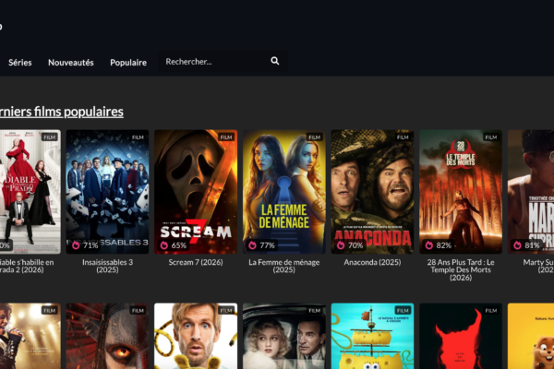The image size is (554, 369).
Task: Open the Séries menu item
Action: pos(20,63)
